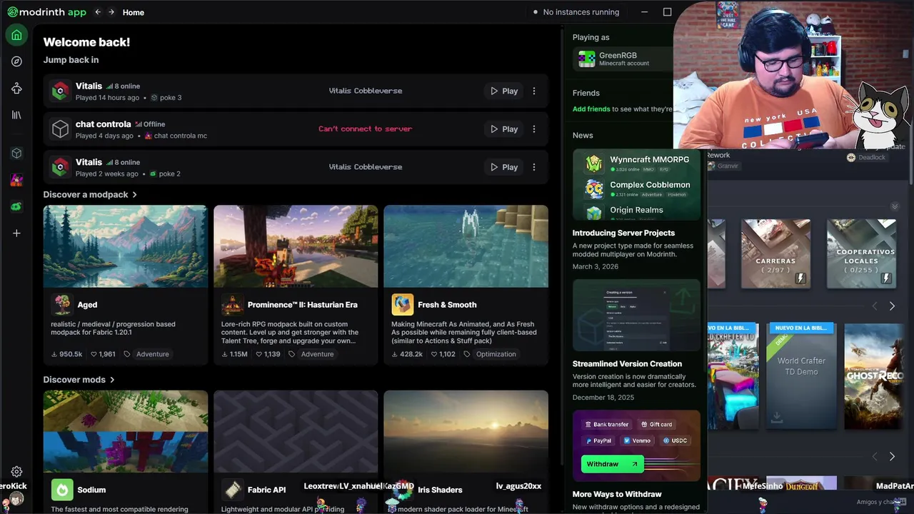
Task: Open the Discover content compass icon
Action: point(16,61)
